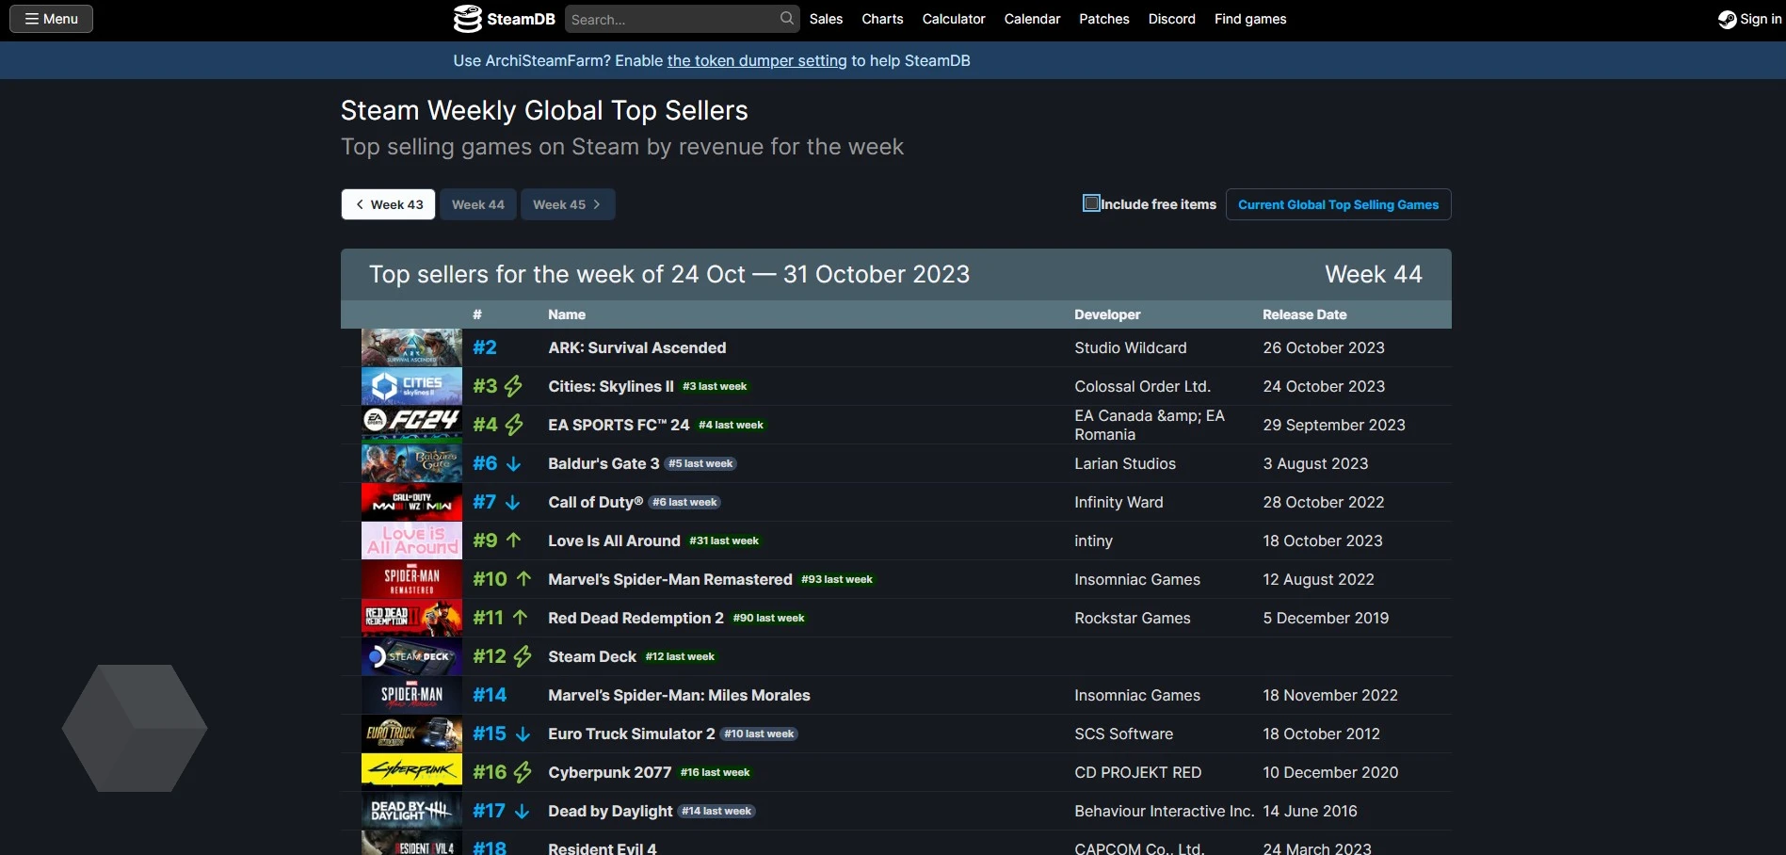
Task: Click the up arrow beside #10
Action: [523, 579]
